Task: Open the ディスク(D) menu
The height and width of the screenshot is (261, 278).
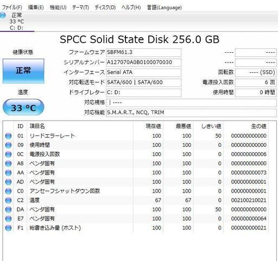Action: tap(105, 8)
